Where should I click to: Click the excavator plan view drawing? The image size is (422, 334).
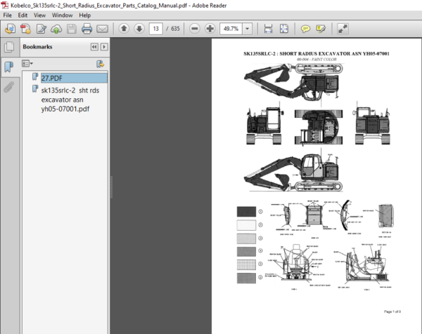319,127
